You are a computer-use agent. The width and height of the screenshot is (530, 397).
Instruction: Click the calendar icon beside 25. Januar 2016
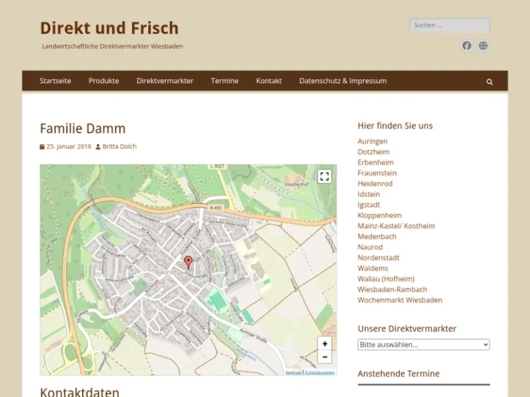(x=42, y=147)
